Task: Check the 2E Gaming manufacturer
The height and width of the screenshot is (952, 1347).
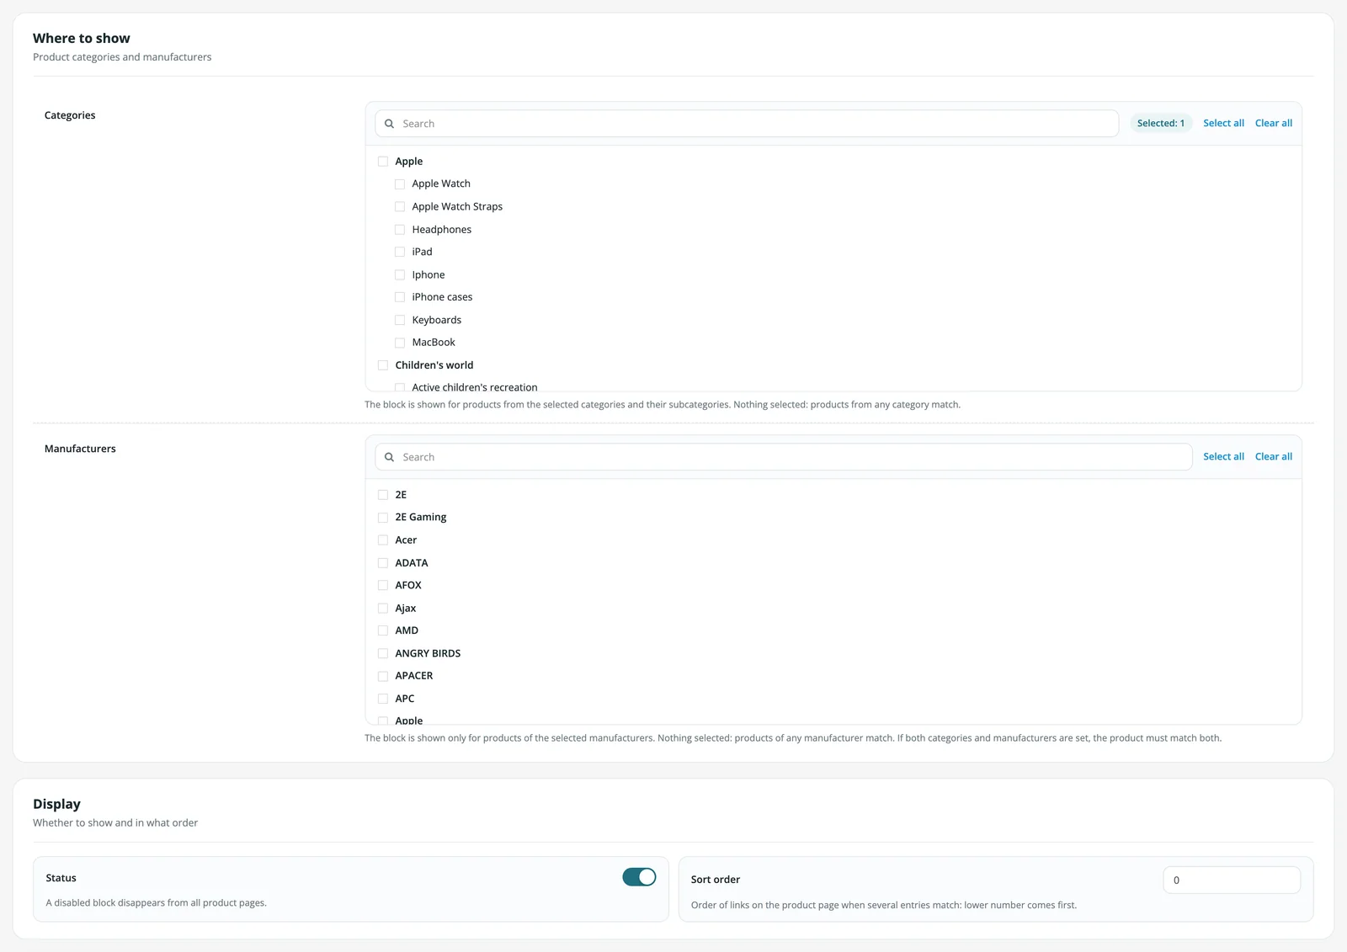Action: [383, 518]
